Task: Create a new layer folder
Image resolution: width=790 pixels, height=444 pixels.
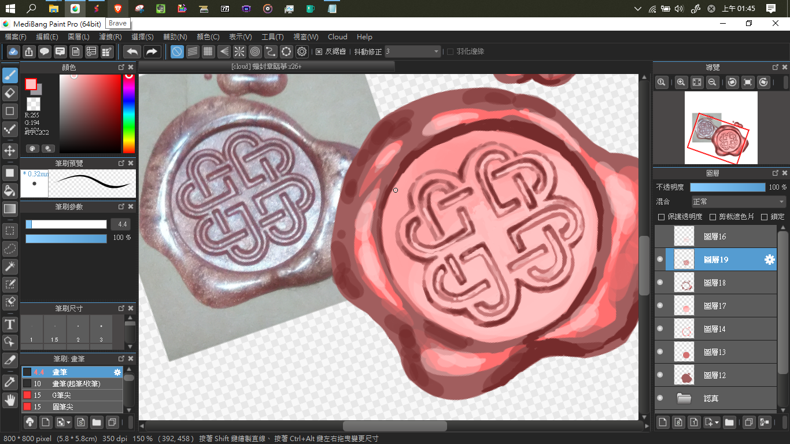Action: click(x=729, y=423)
